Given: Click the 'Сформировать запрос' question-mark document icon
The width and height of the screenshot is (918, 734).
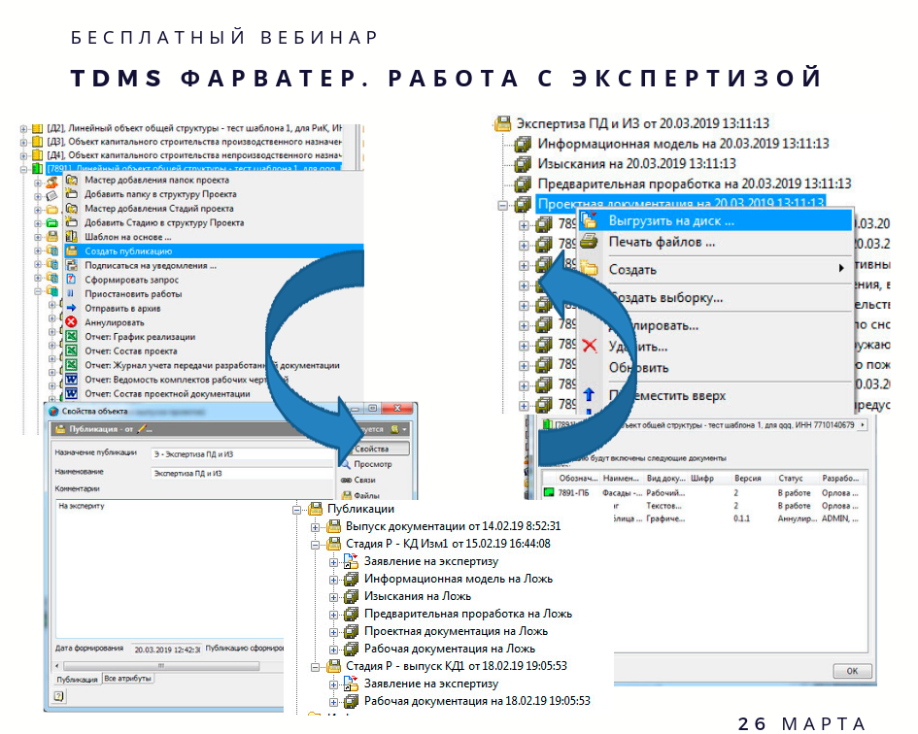Looking at the screenshot, I should pos(72,280).
